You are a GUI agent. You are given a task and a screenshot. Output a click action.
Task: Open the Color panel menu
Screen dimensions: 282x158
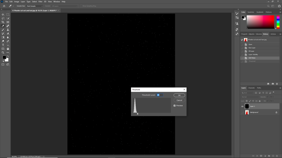pos(280,12)
